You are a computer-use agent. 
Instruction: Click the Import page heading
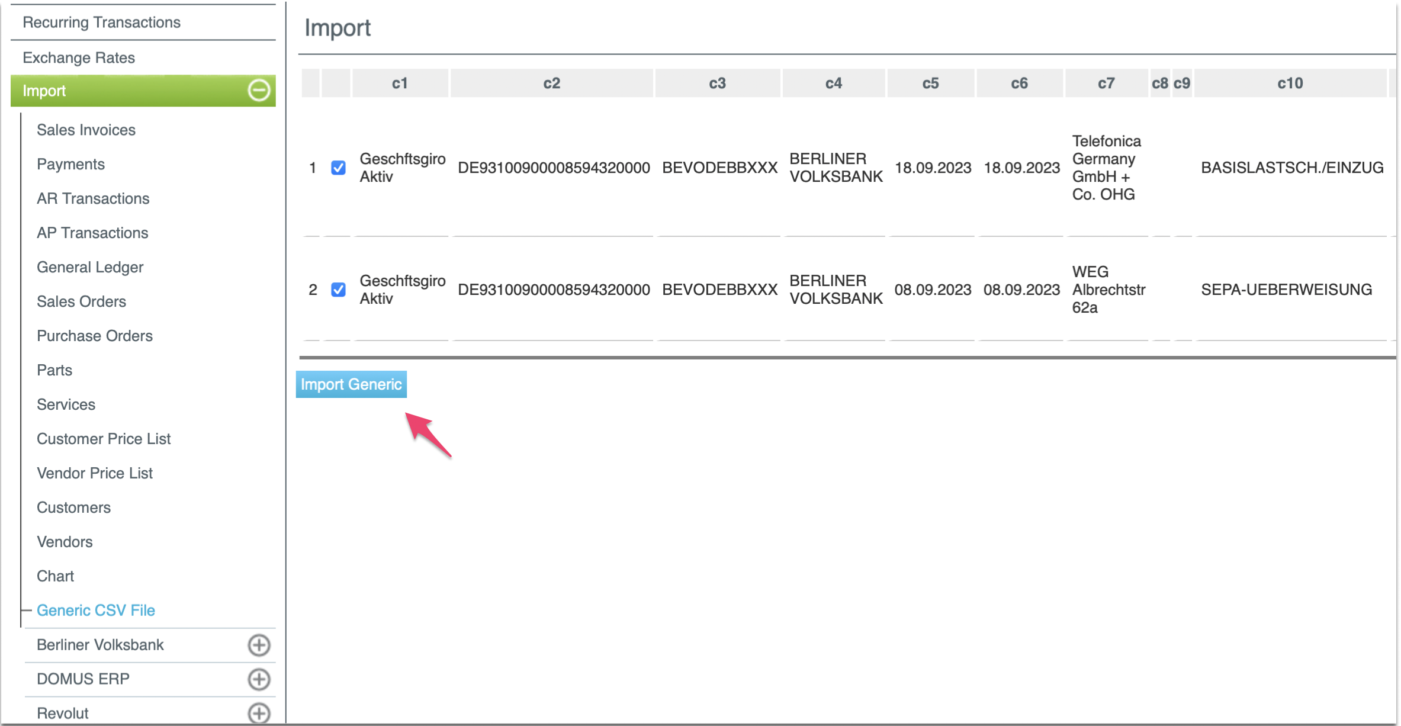click(x=338, y=28)
